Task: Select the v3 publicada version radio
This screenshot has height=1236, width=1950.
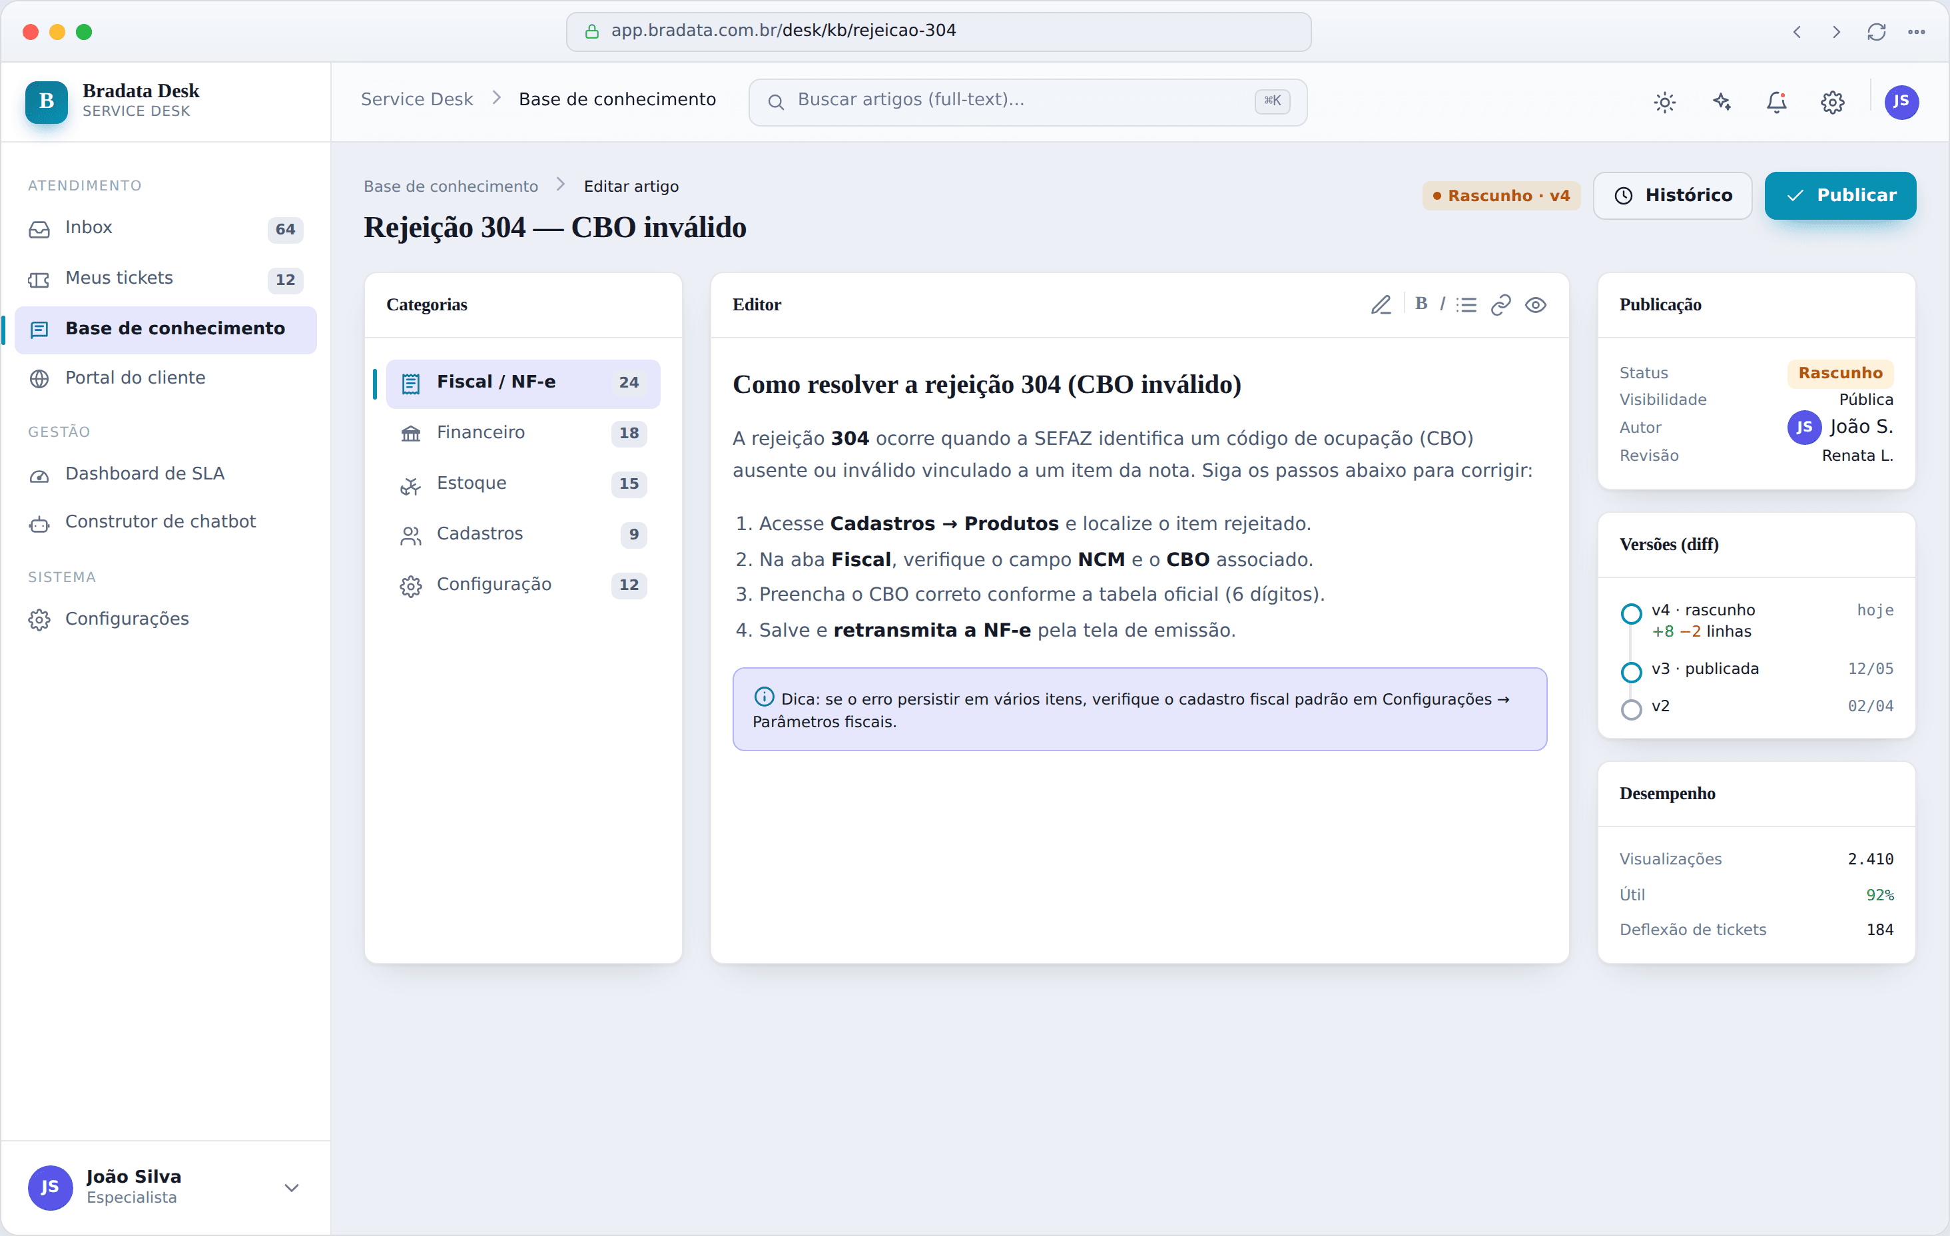Action: [x=1631, y=671]
